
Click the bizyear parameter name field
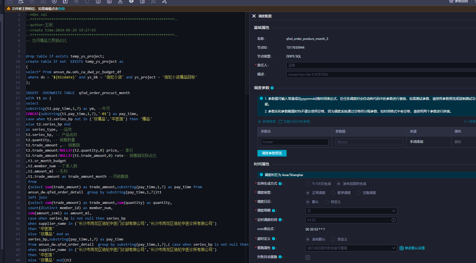pos(295,142)
